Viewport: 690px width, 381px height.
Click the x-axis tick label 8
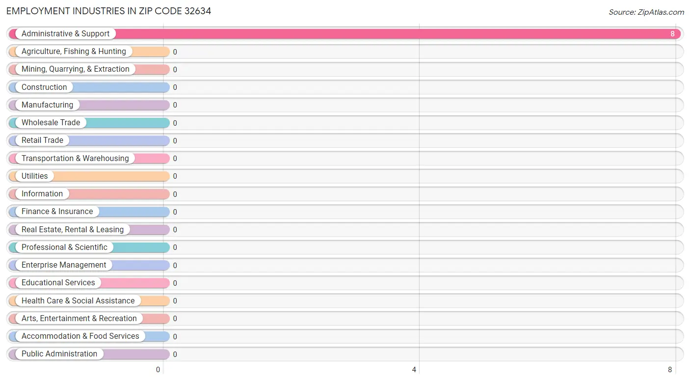(x=670, y=370)
